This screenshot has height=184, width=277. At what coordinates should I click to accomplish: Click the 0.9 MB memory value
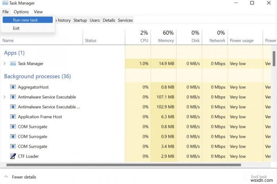(x=167, y=136)
